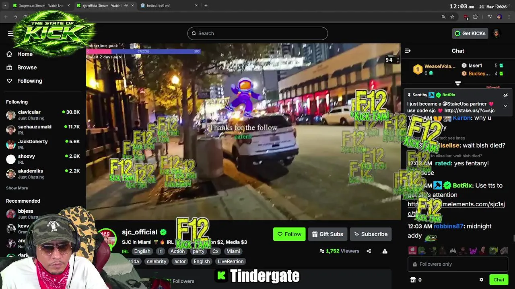The height and width of the screenshot is (289, 515).
Task: Open the browser three-dot menu
Action: [x=509, y=17]
